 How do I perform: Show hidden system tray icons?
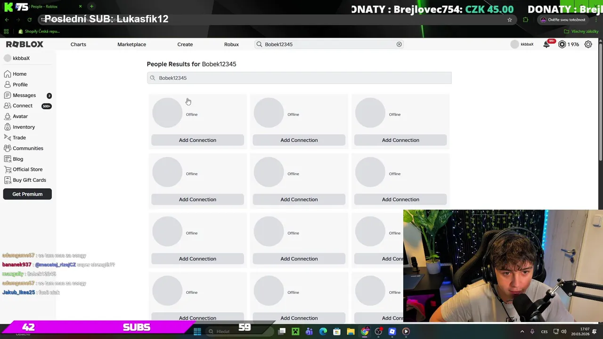(x=522, y=331)
